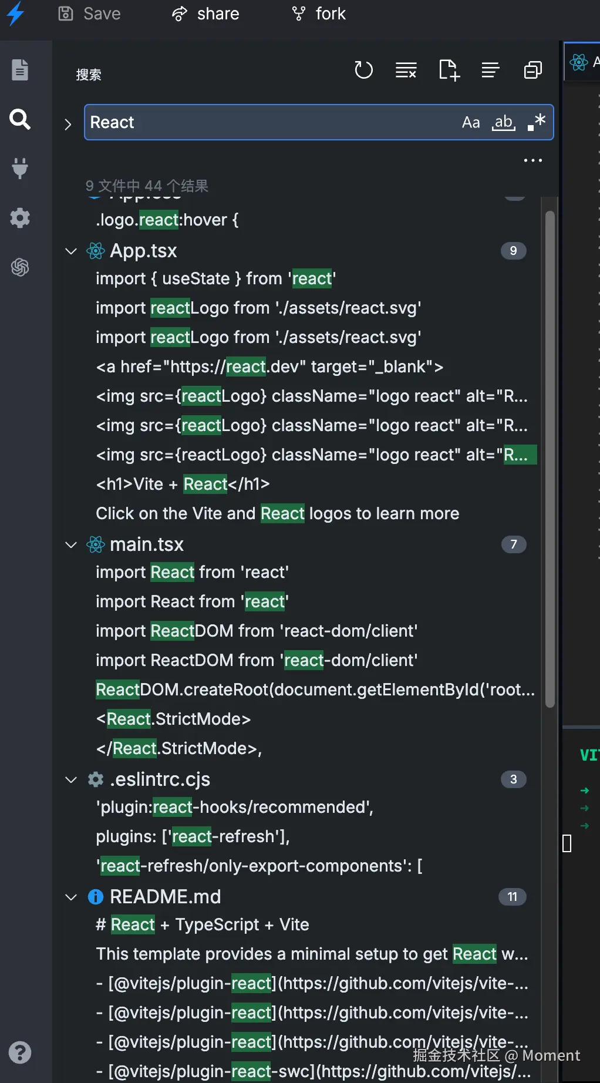This screenshot has width=600, height=1083.
Task: Select result "<h1>Vite + React</h1>"
Action: pyautogui.click(x=183, y=484)
